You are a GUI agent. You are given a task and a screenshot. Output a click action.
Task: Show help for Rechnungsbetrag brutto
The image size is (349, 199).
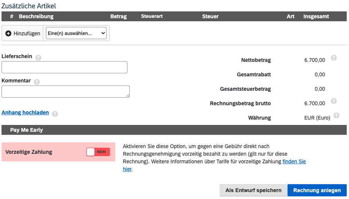[x=334, y=101]
